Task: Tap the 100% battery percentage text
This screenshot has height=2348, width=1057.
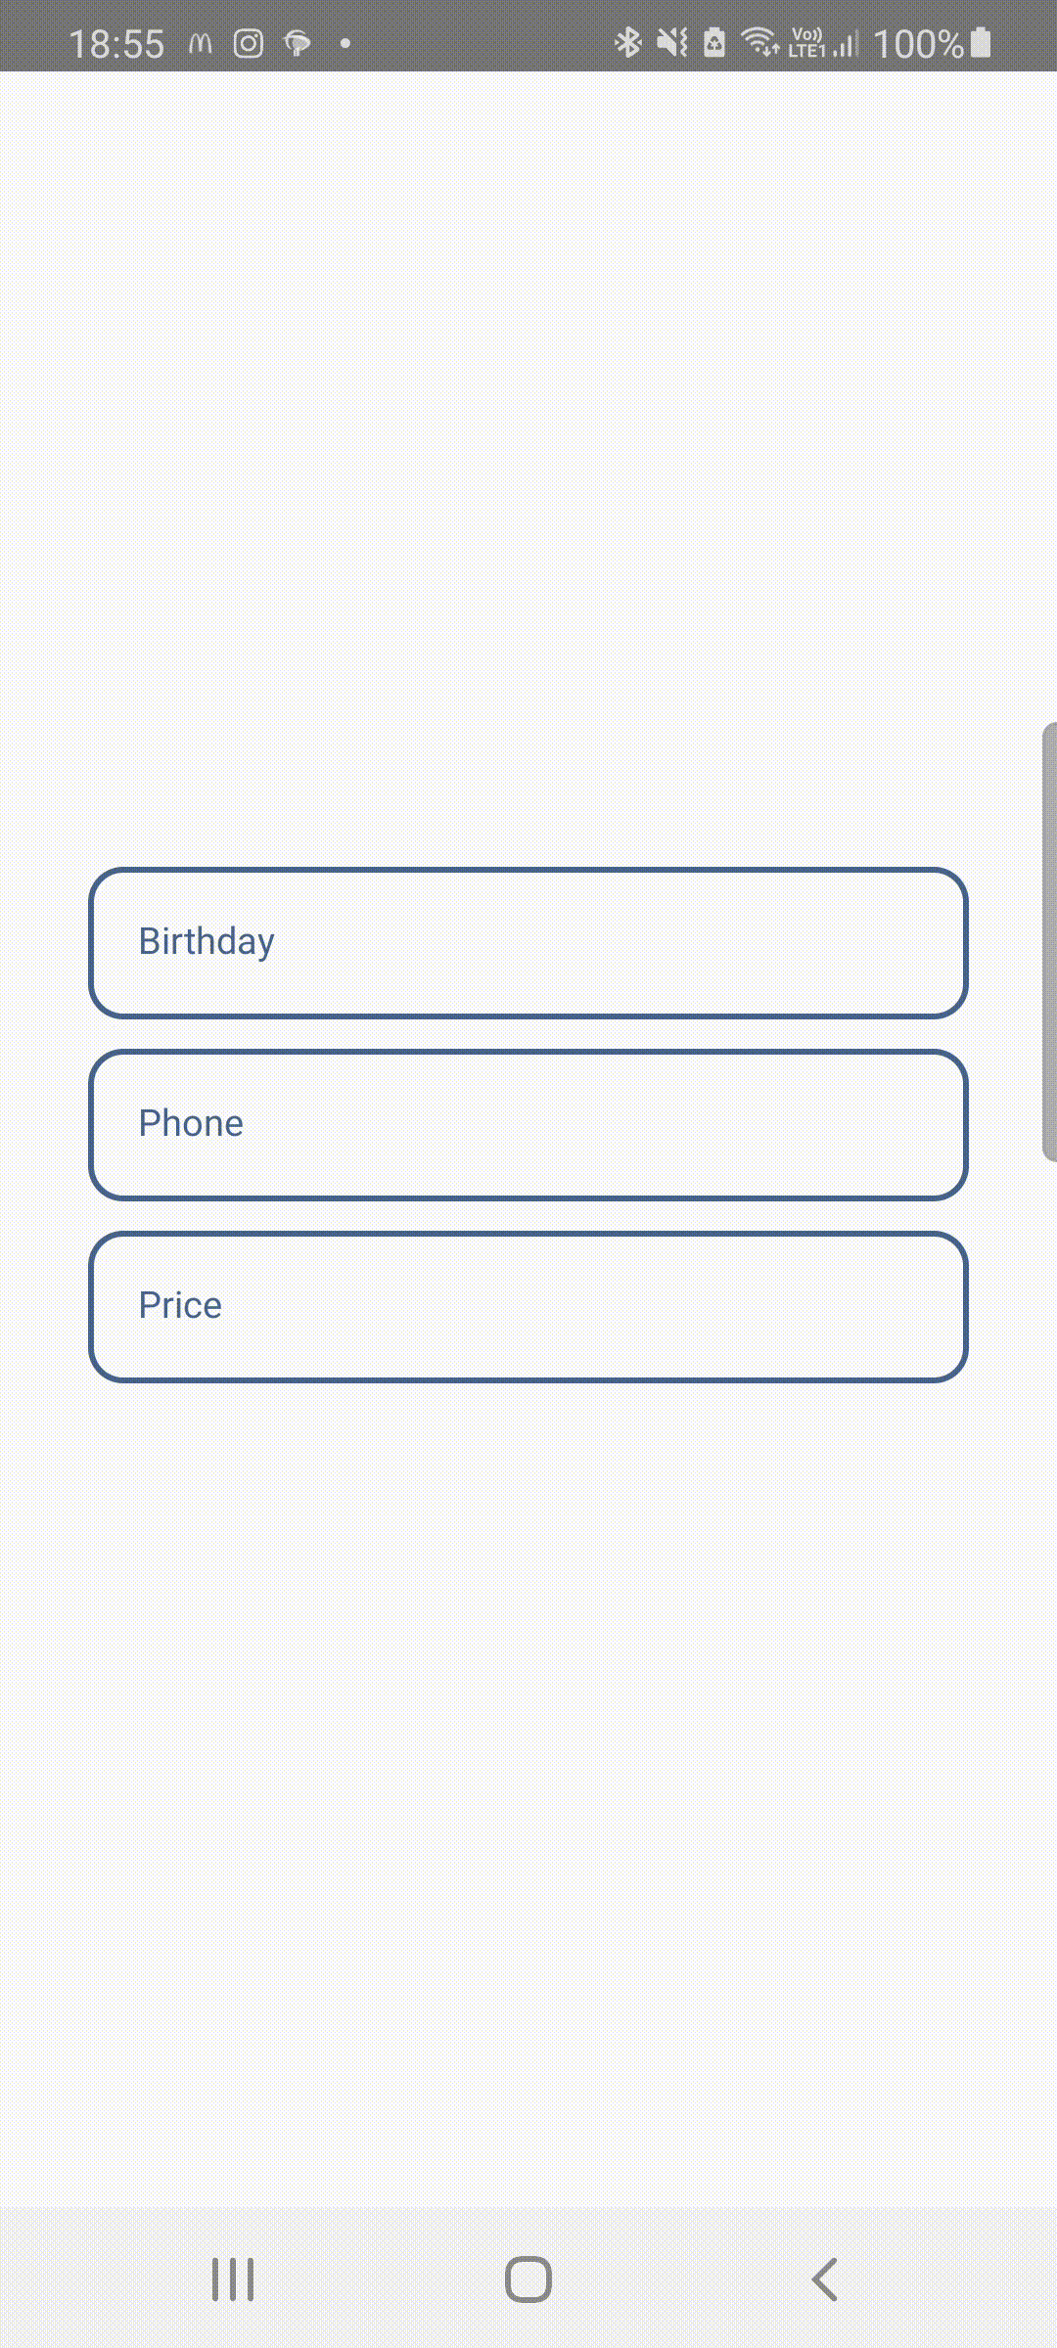Action: coord(918,44)
